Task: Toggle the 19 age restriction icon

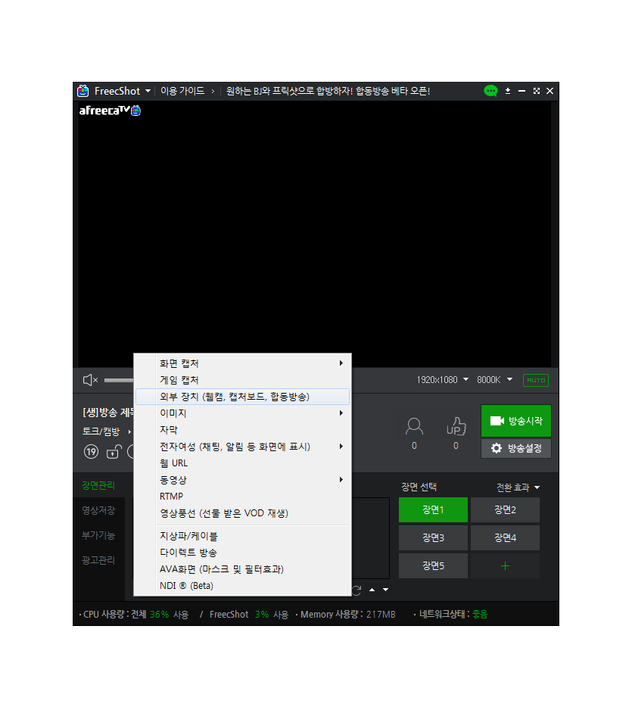Action: [91, 452]
